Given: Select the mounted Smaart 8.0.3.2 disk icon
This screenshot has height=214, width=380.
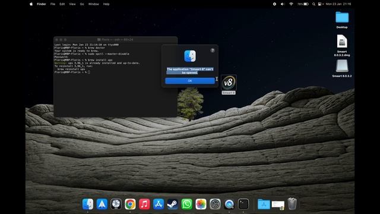Looking at the screenshot, I should point(342,66).
